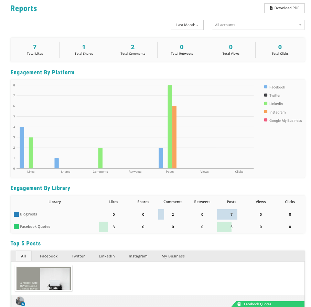Viewport: 311px width, 307px height.
Task: Select the LinkedIn tab in Top 5 Posts
Action: [x=107, y=256]
